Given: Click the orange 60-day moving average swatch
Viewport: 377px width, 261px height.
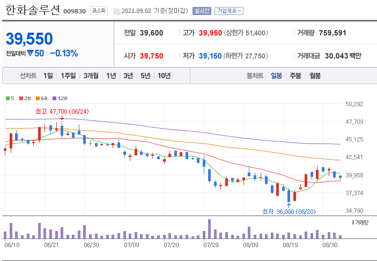Looking at the screenshot, I should pyautogui.click(x=38, y=98).
